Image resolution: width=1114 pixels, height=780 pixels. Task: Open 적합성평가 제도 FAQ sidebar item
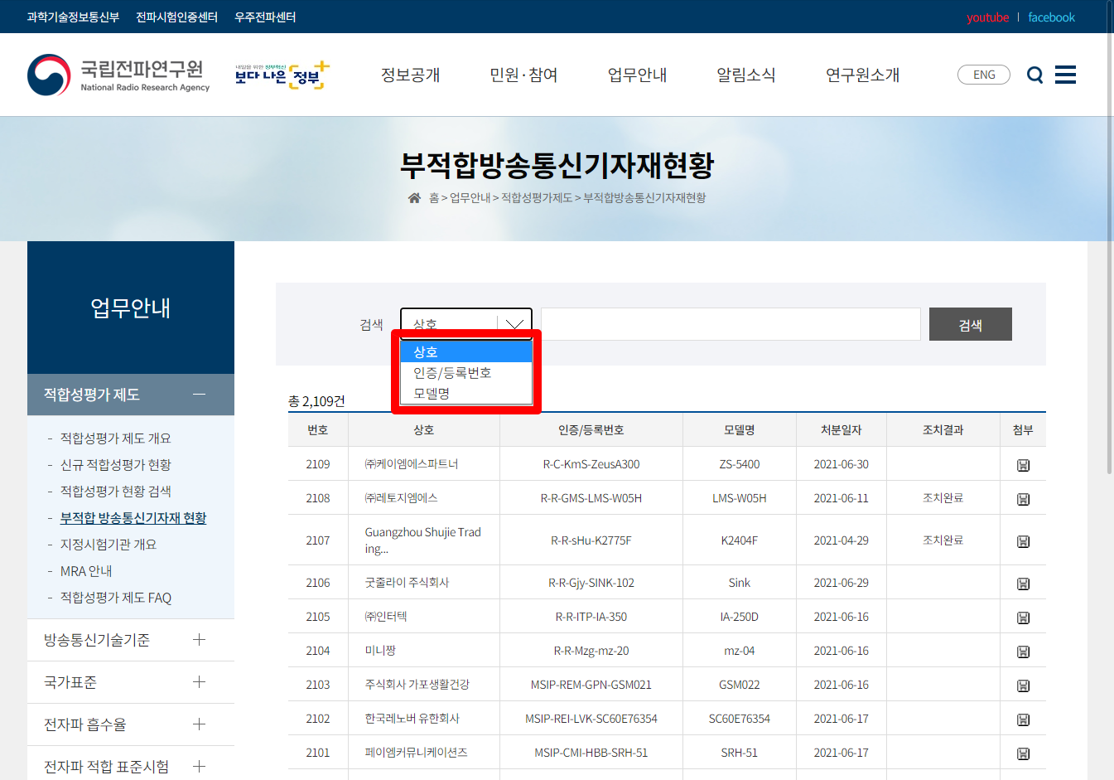tap(116, 598)
